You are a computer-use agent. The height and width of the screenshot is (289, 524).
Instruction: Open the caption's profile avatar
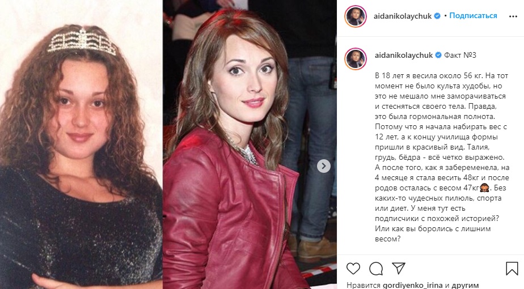point(356,58)
